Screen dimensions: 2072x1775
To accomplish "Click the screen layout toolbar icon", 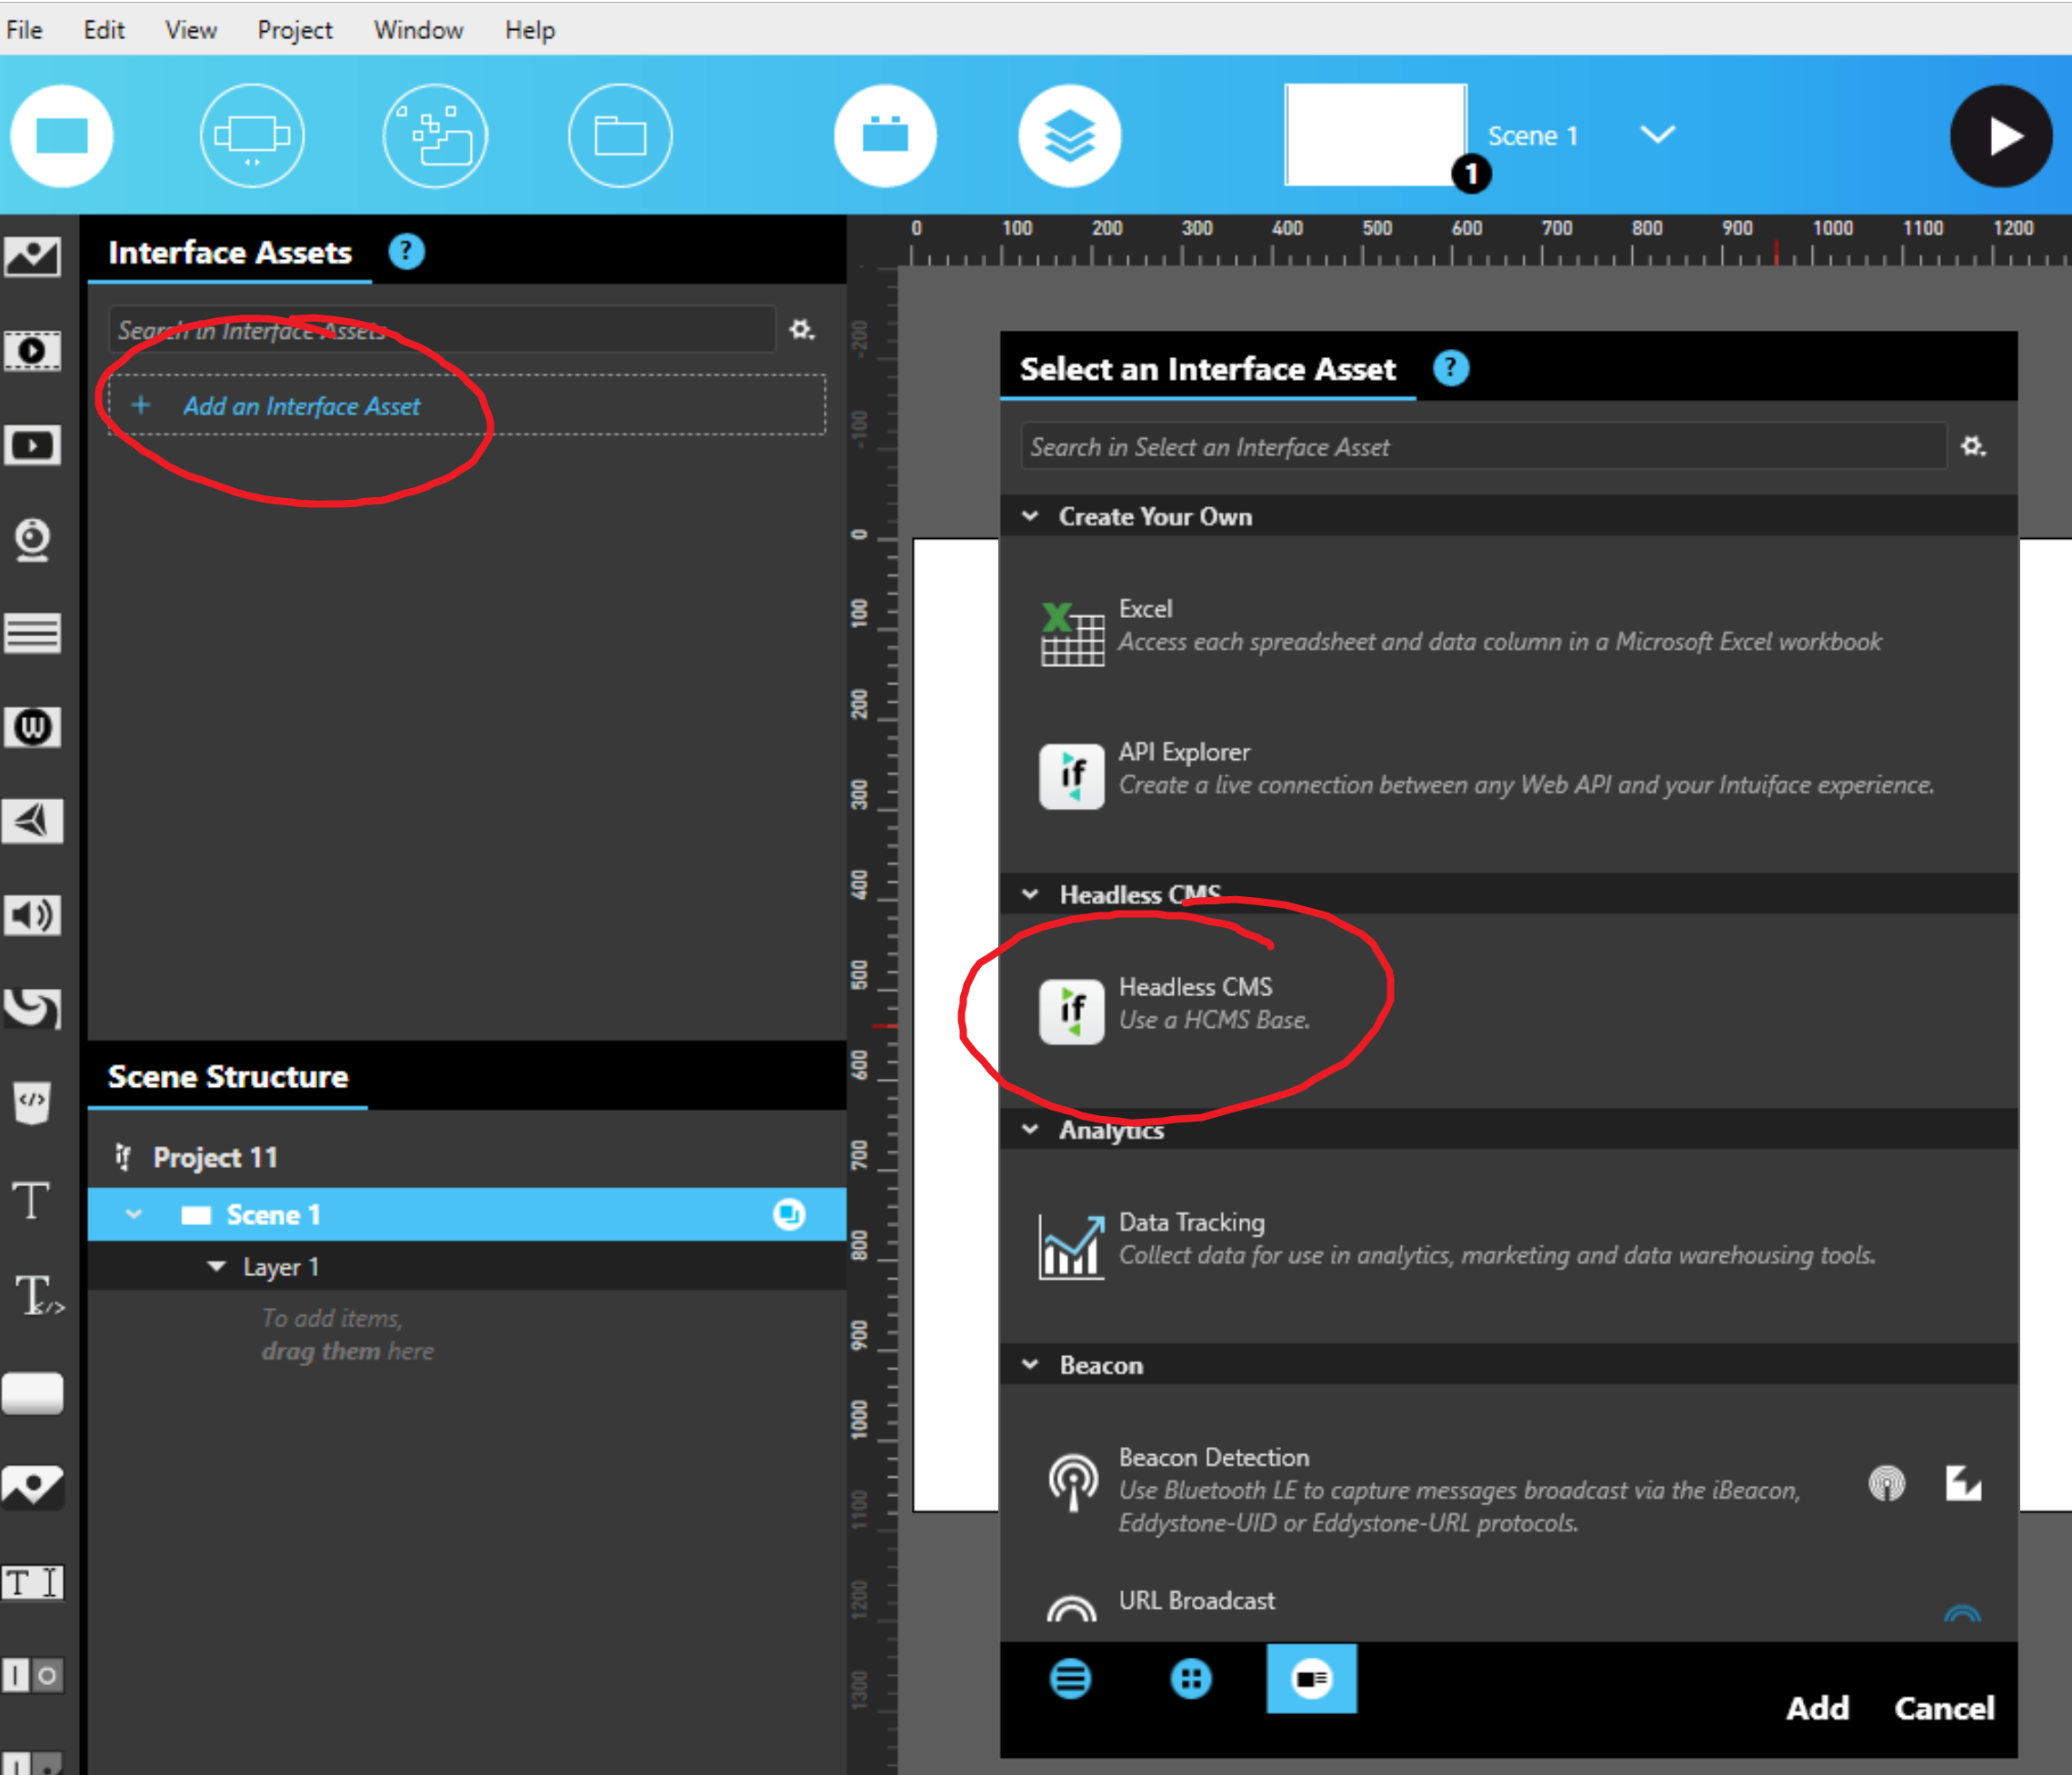I will [252, 136].
